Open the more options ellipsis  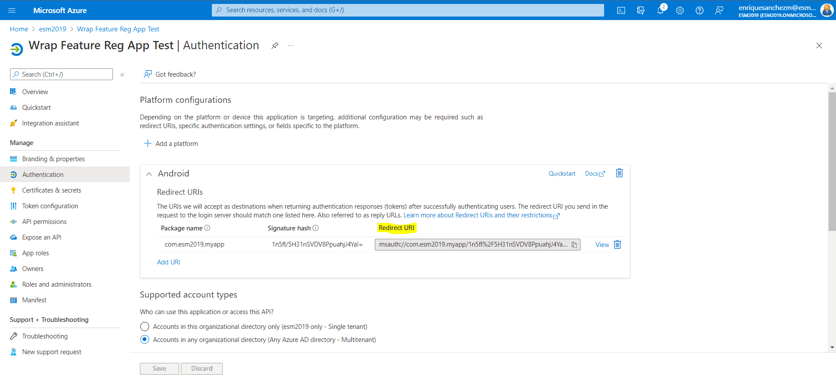click(x=291, y=46)
